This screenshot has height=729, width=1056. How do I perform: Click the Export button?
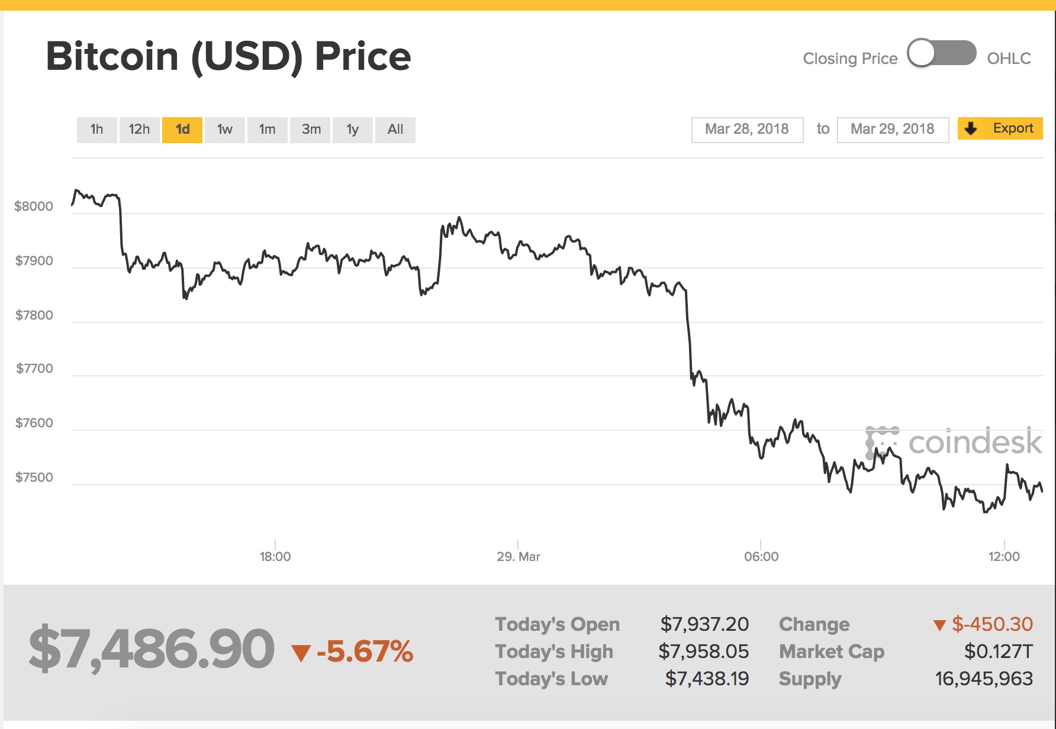point(1000,128)
